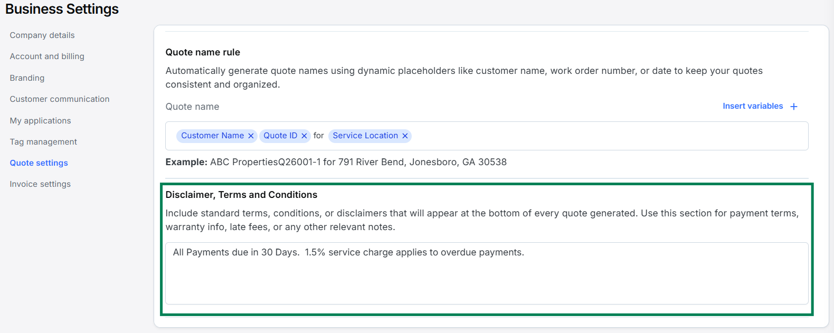Open the Insert variables link
This screenshot has width=834, height=333.
[x=752, y=106]
